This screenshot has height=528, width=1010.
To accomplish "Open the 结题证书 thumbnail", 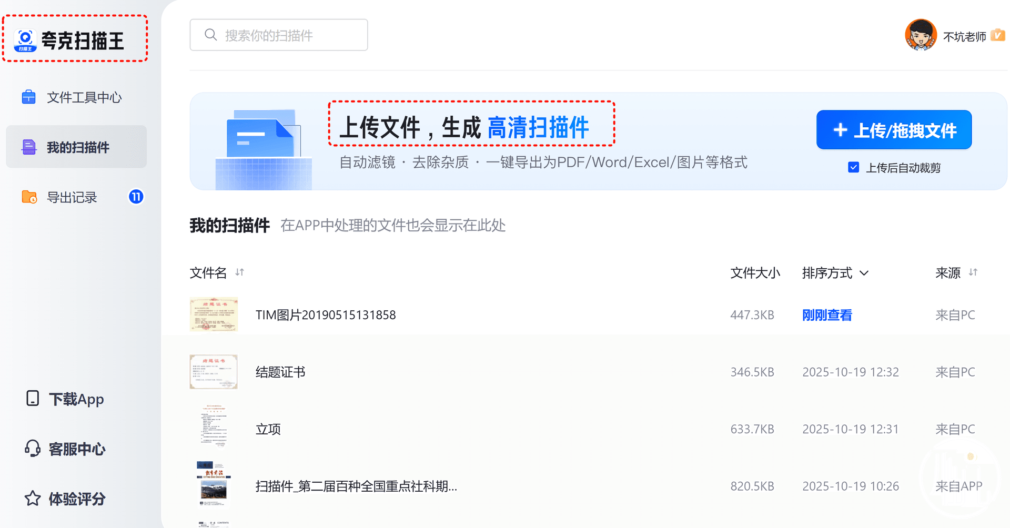I will [x=214, y=372].
